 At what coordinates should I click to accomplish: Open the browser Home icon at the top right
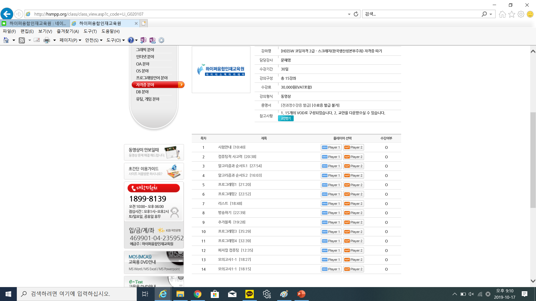click(502, 14)
